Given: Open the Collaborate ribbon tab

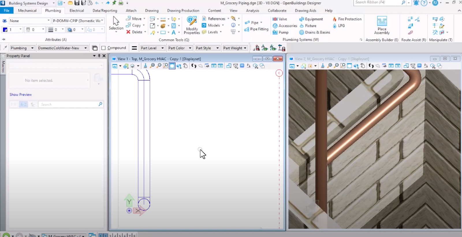Looking at the screenshot, I should click(x=277, y=11).
